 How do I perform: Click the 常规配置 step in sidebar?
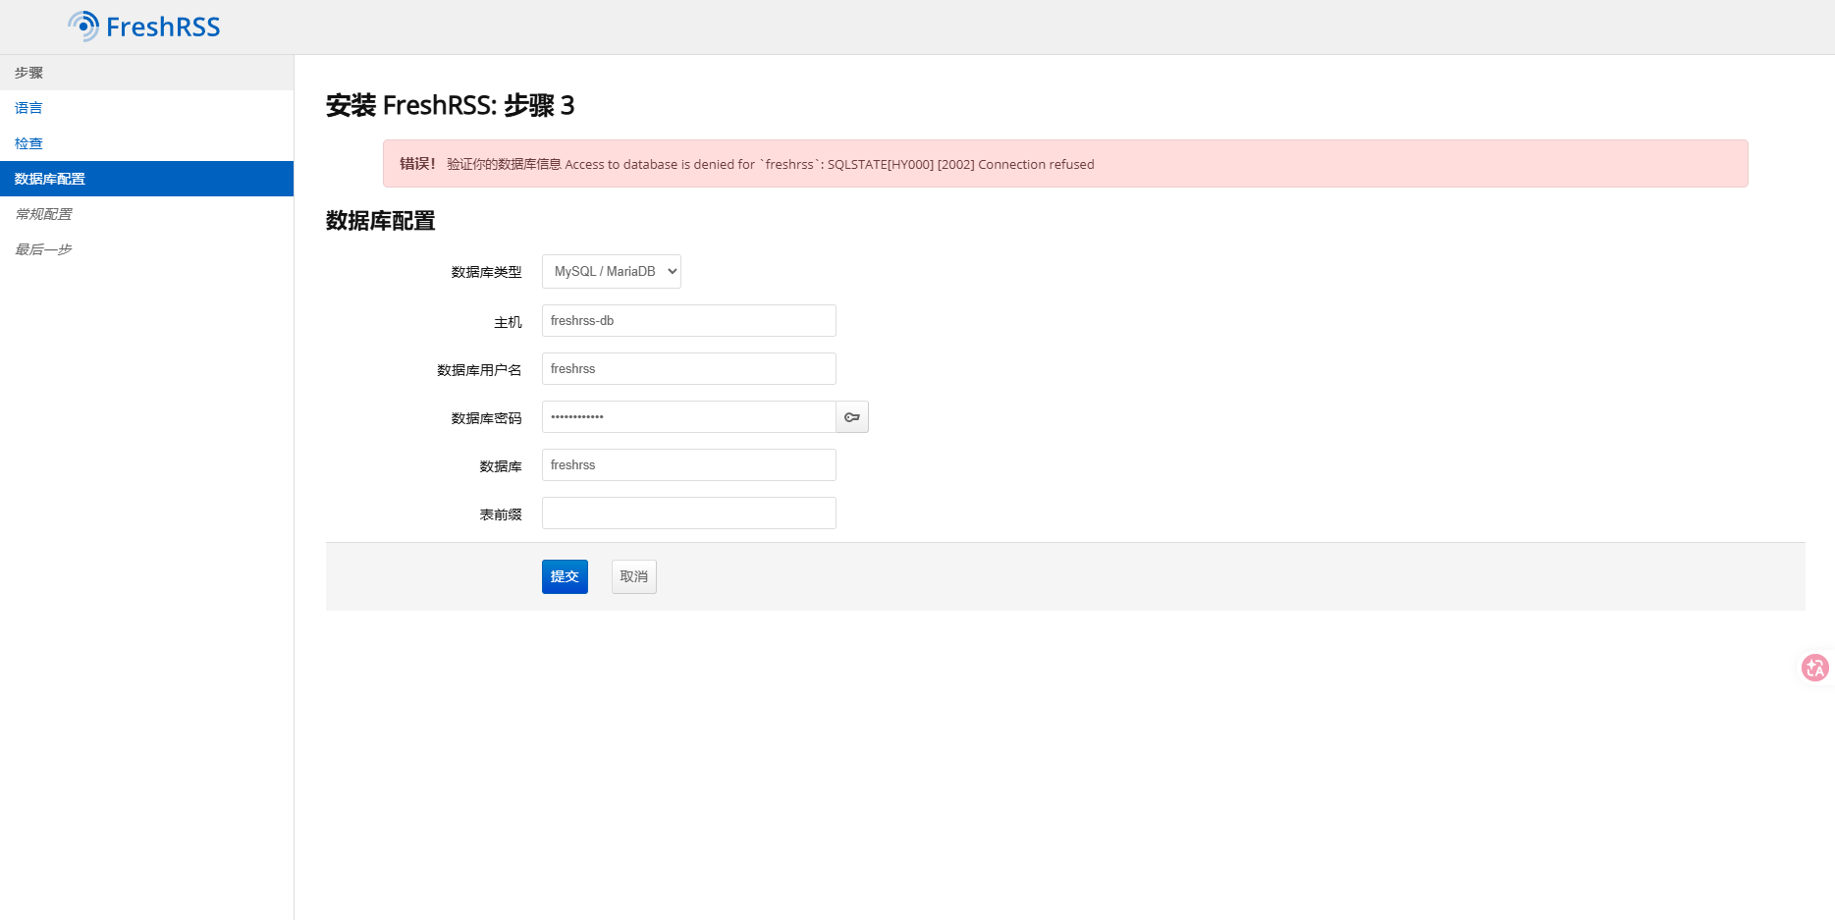coord(43,214)
